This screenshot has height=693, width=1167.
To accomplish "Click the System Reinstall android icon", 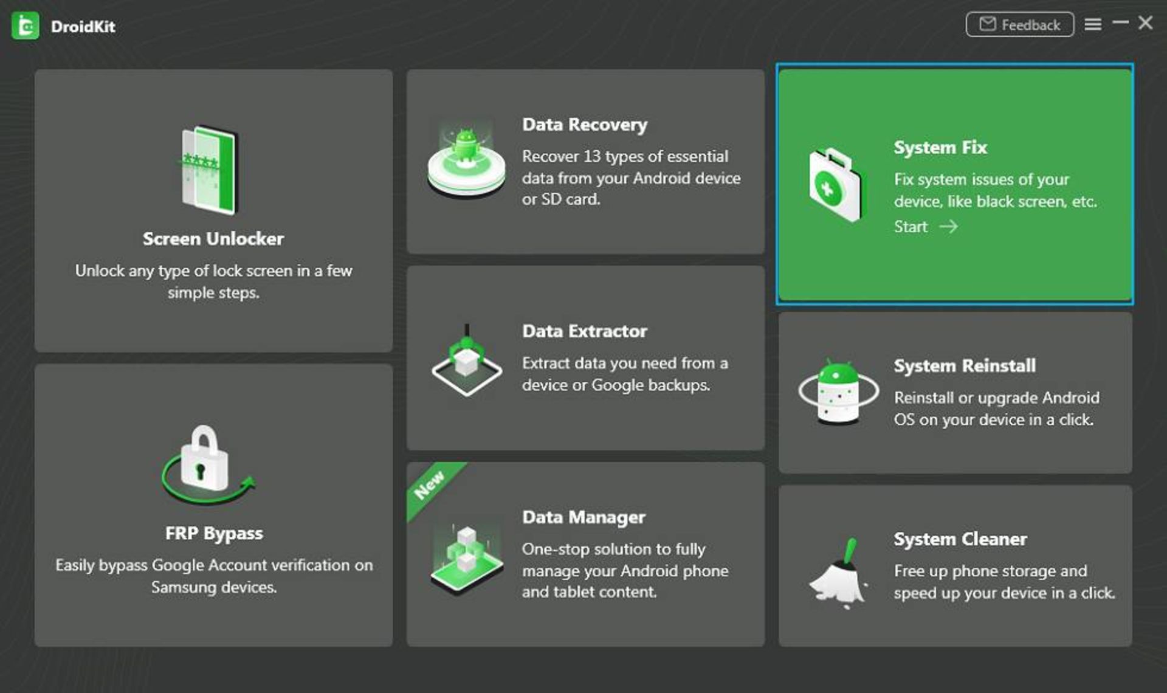I will [838, 392].
